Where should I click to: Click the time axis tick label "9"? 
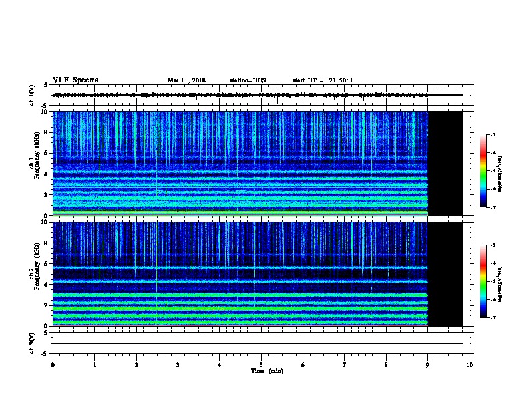427,364
